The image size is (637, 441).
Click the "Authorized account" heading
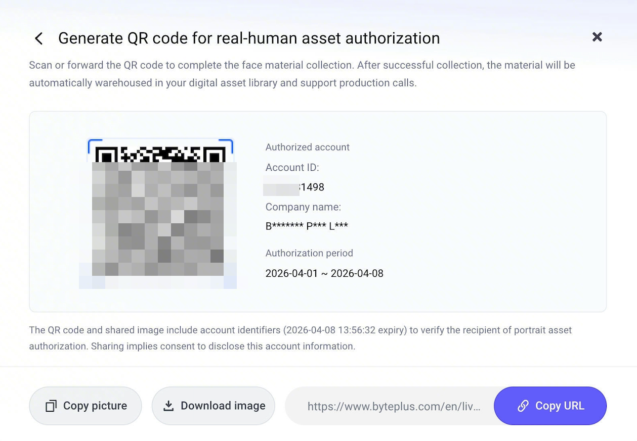coord(308,148)
